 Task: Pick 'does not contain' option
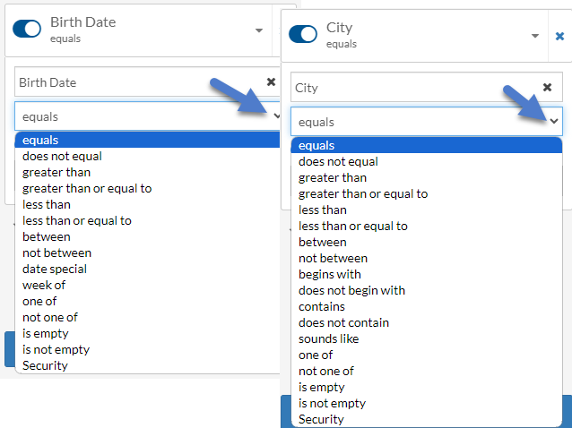343,322
